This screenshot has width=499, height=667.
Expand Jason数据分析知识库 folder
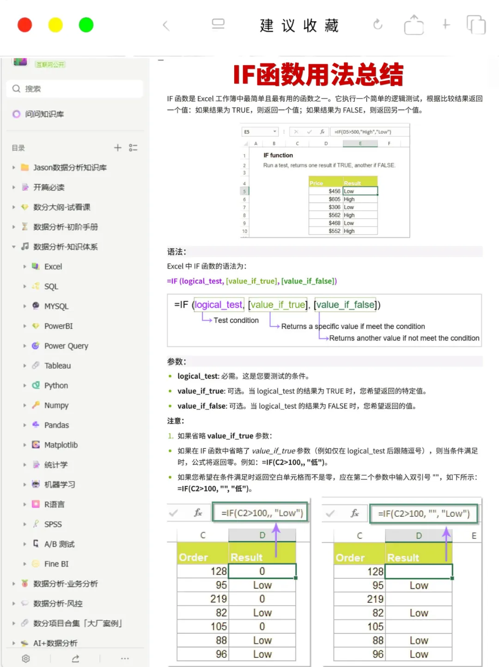coord(14,167)
